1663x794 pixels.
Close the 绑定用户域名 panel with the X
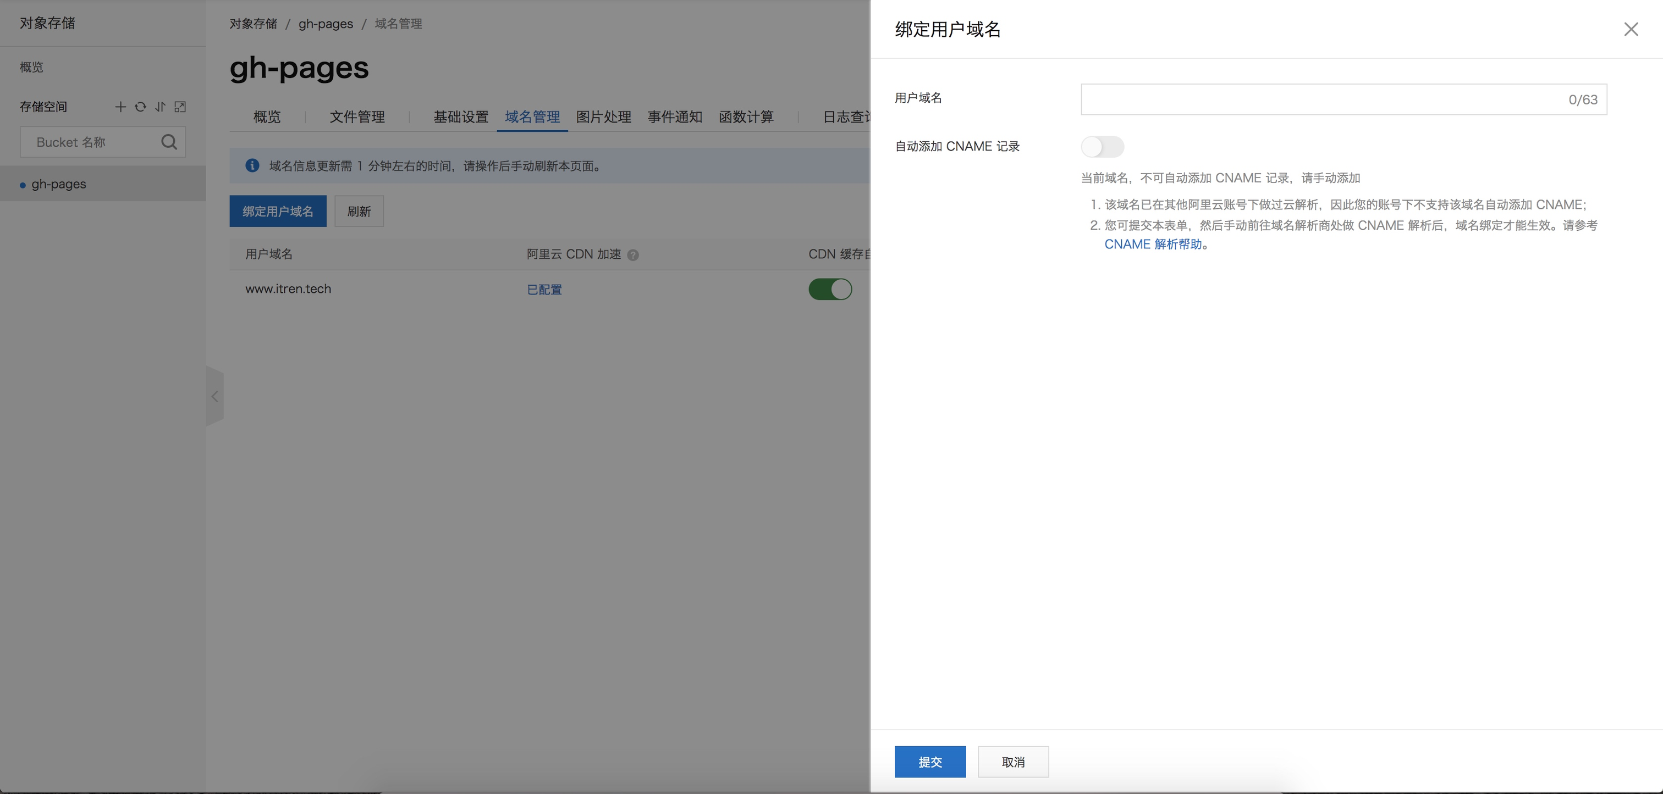1631,30
